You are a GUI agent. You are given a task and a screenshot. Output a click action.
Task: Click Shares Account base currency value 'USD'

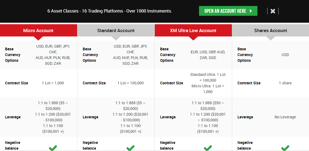(x=285, y=55)
